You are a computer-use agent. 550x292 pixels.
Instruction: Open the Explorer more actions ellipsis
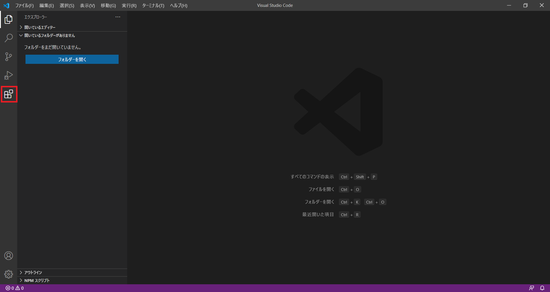(118, 17)
